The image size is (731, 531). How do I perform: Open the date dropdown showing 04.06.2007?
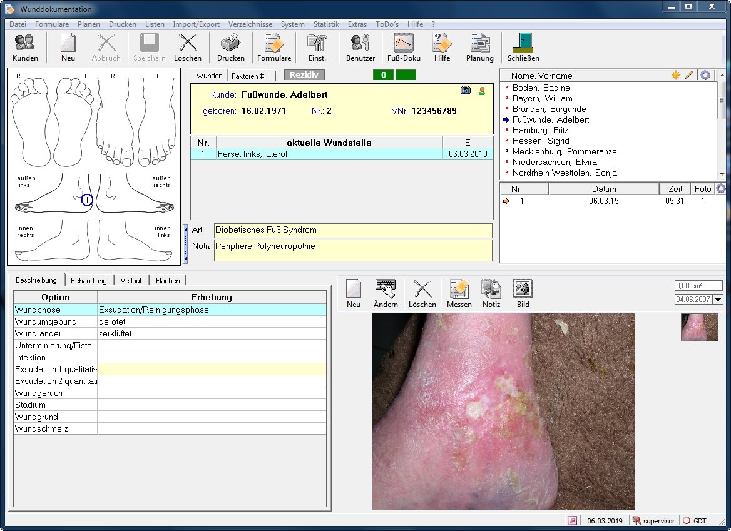[717, 300]
